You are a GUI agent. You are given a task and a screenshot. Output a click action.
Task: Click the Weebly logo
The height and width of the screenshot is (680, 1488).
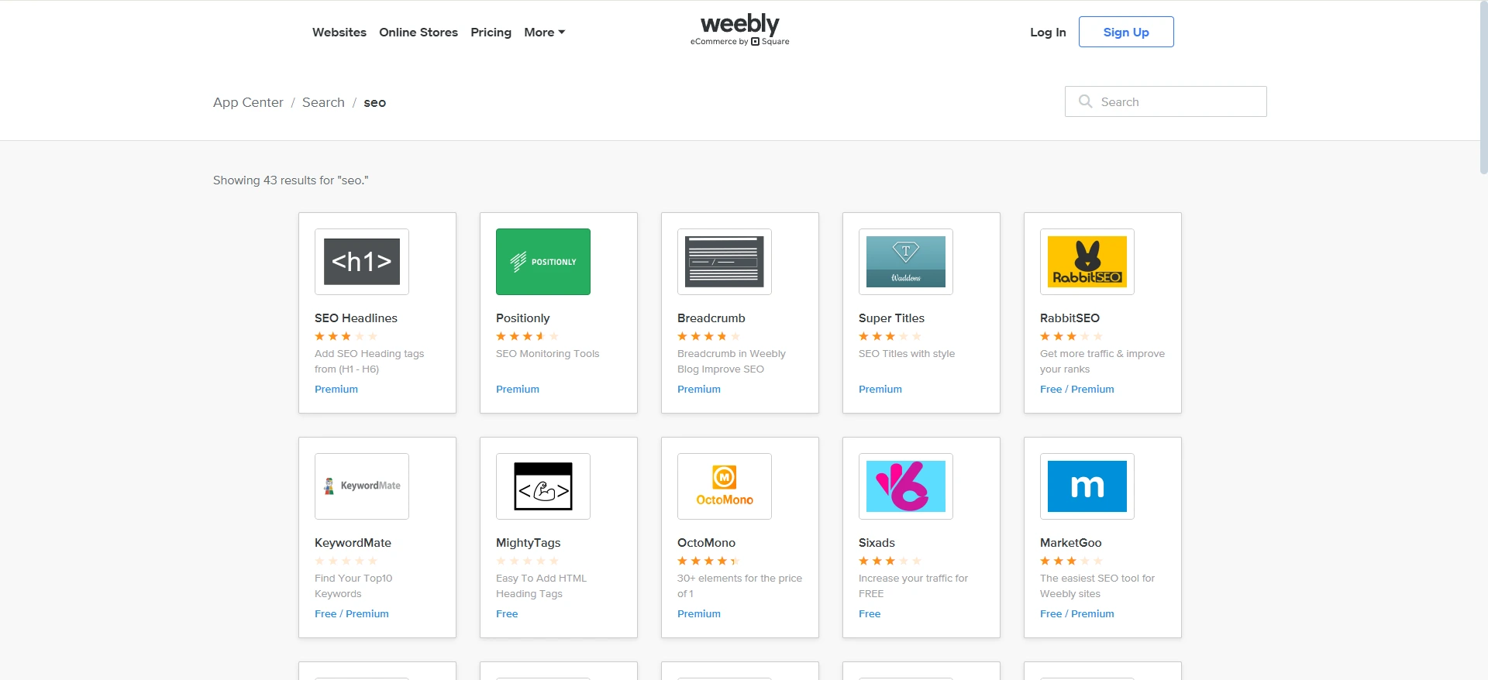(739, 30)
